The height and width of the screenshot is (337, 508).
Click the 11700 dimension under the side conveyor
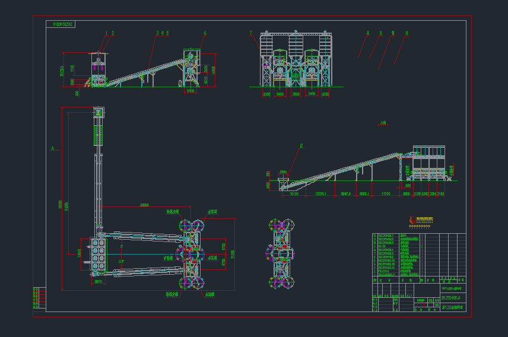(386, 194)
